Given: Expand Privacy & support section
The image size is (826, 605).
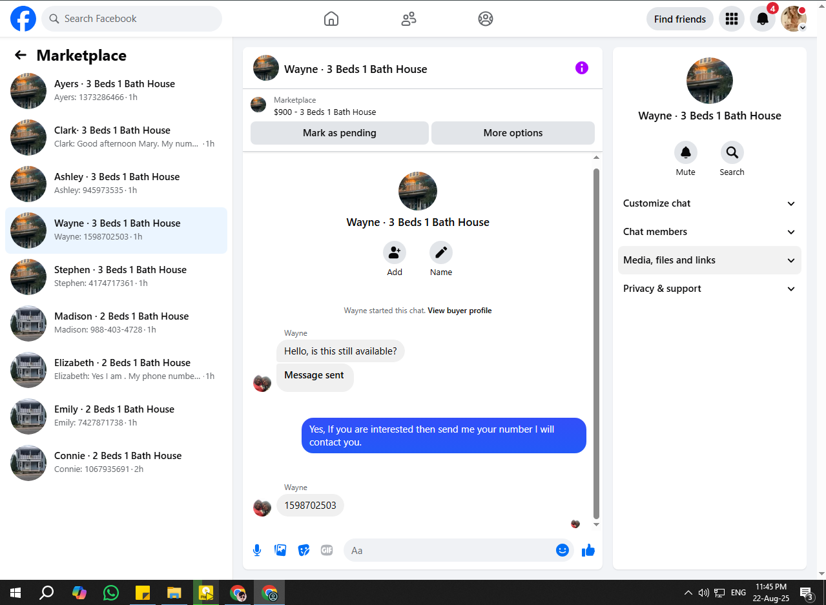Looking at the screenshot, I should 709,289.
